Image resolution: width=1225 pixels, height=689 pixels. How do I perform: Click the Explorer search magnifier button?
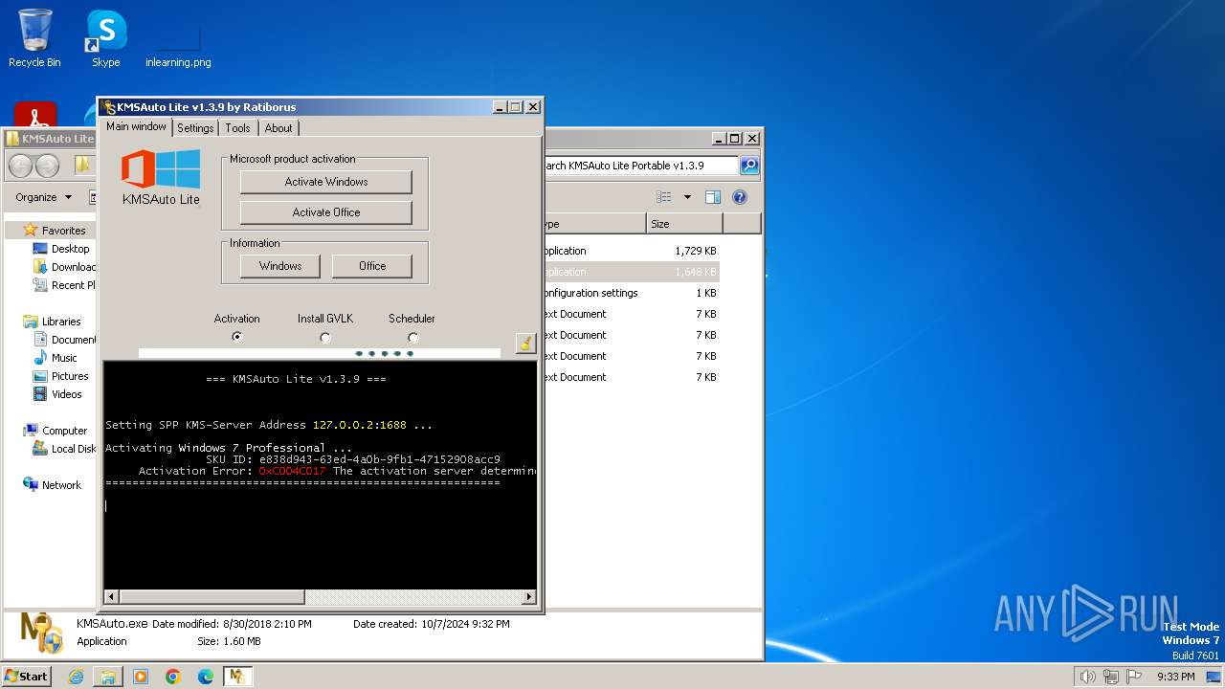coord(749,166)
